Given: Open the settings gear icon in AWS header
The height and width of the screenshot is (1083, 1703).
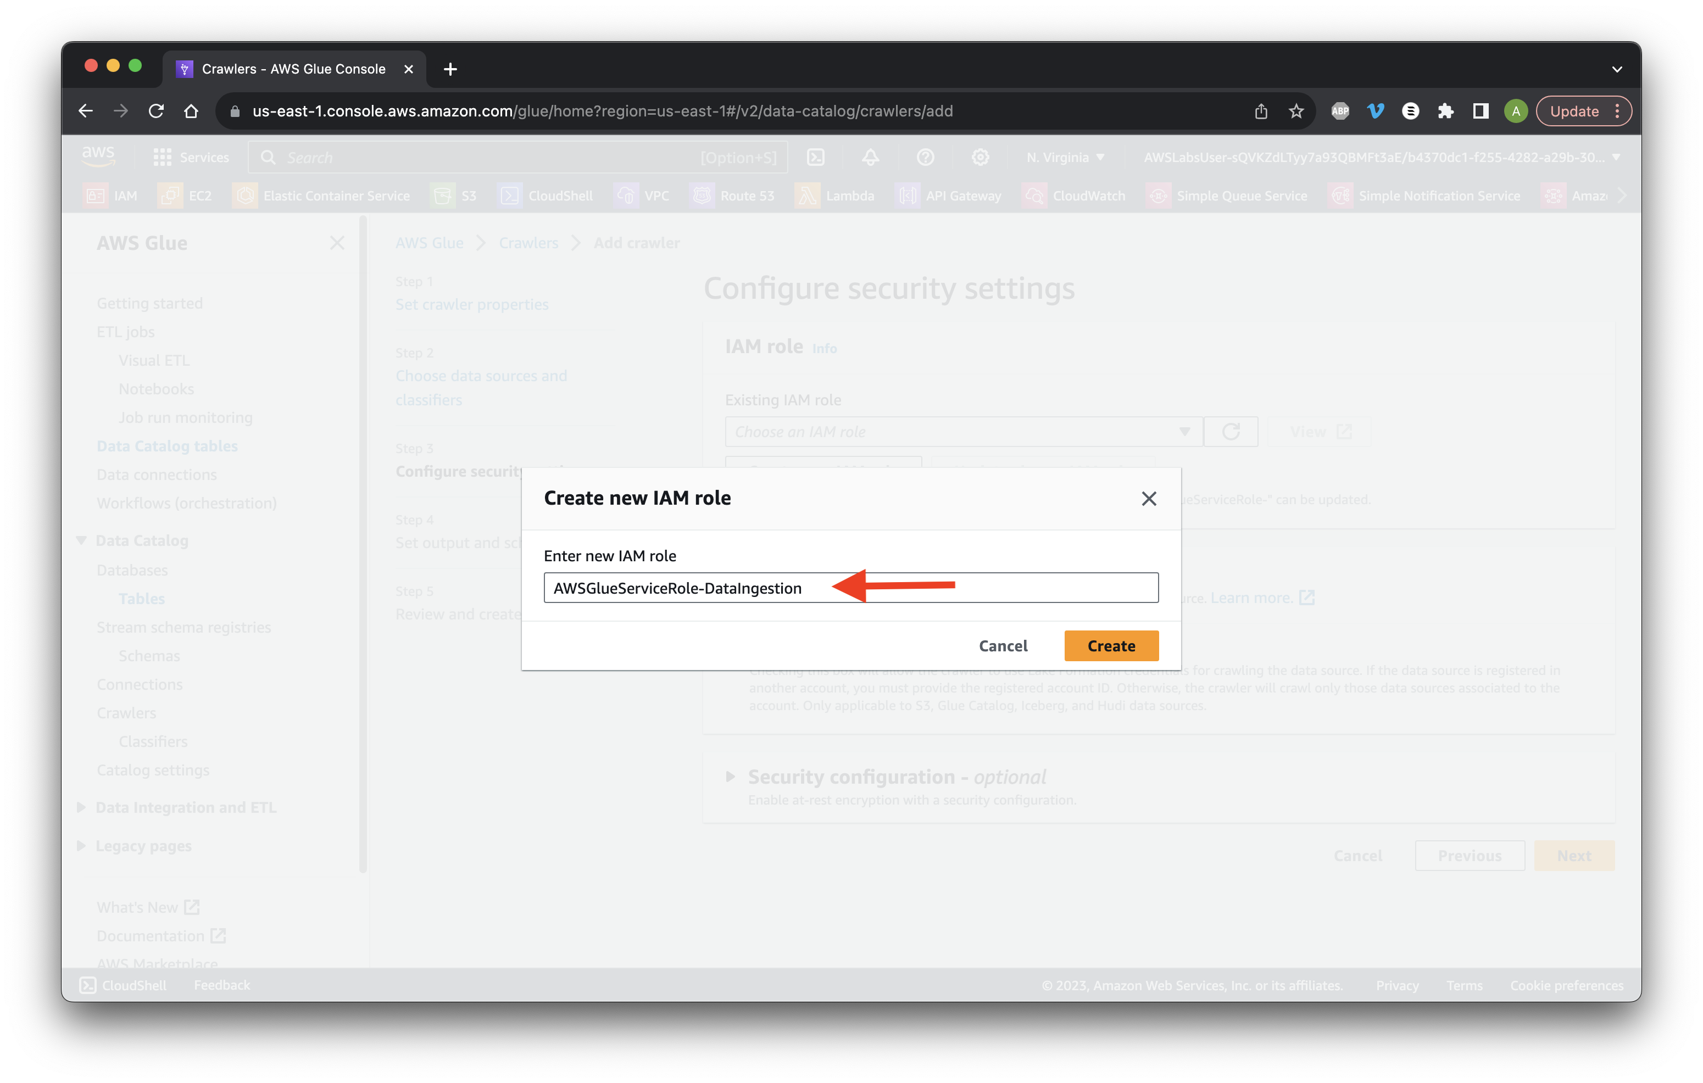Looking at the screenshot, I should (979, 157).
